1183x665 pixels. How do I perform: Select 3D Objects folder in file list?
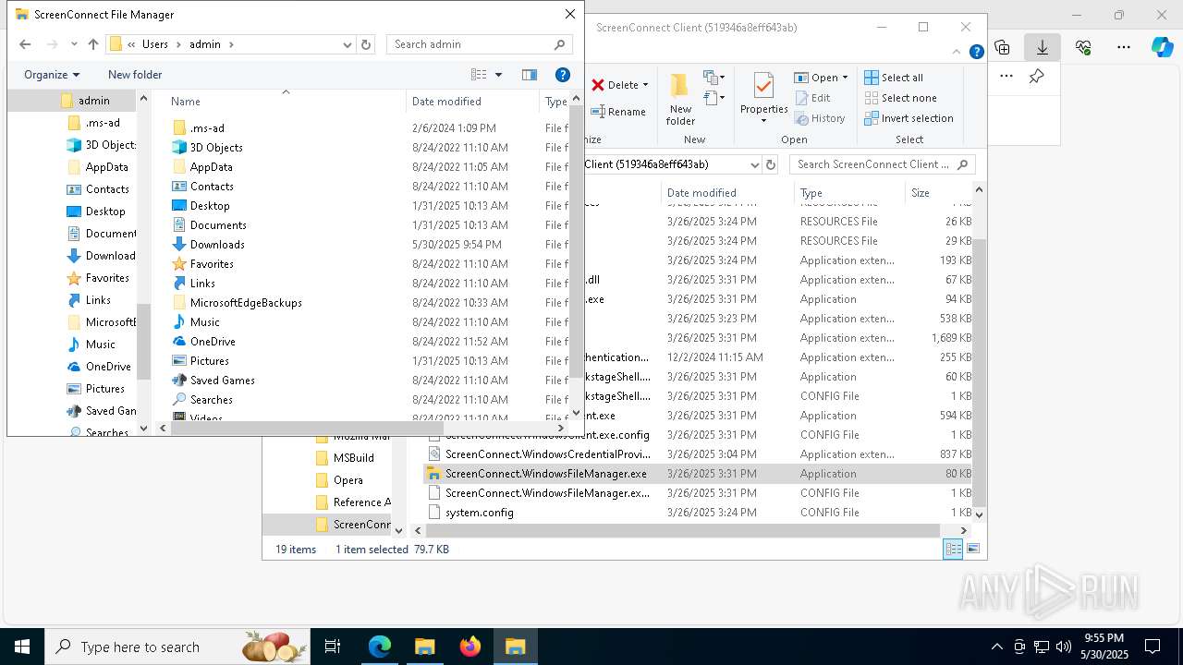[x=216, y=148]
